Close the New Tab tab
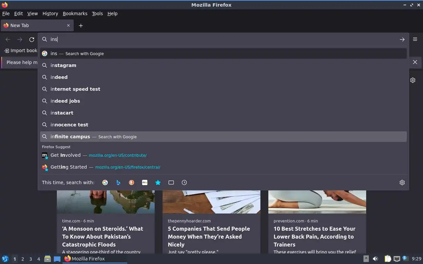Screen dimensions: 423x264 click(x=68, y=25)
